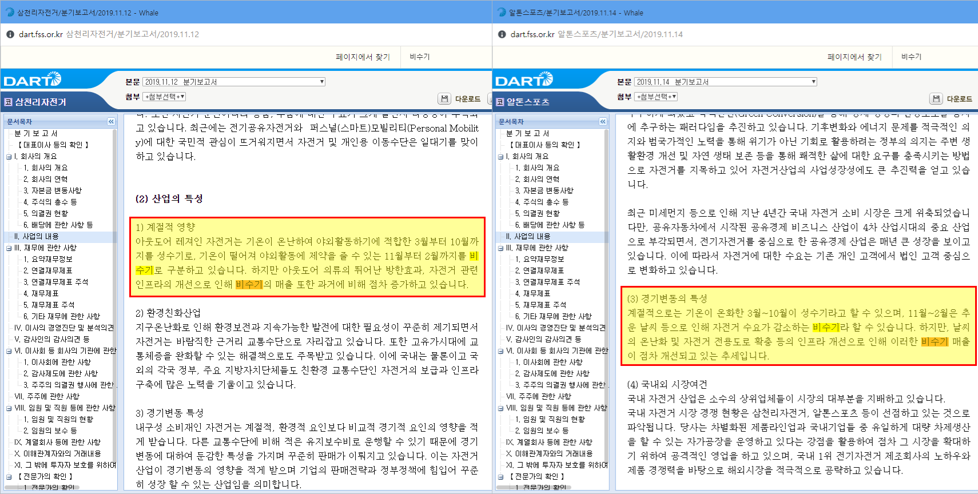978x494 pixels.
Task: Open 2. 감사제도에 관한 사항 in the left tree
Action: point(60,373)
